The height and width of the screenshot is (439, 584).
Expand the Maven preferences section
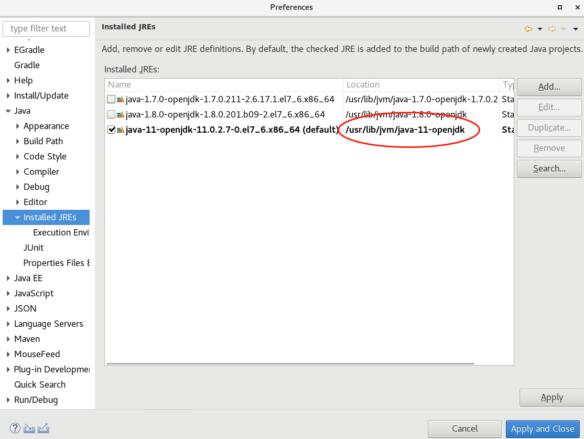[7, 339]
